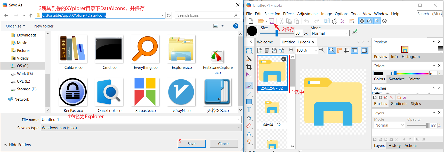
Task: Click the brush Size slider handle
Action: coord(277,33)
